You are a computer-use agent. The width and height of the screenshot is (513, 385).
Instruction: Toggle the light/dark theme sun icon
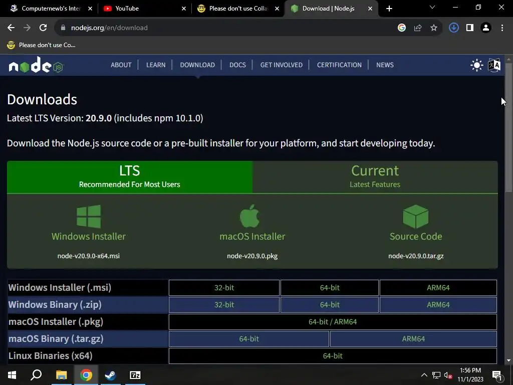point(477,65)
